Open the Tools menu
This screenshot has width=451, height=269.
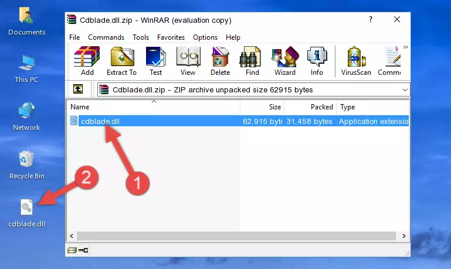click(x=141, y=37)
